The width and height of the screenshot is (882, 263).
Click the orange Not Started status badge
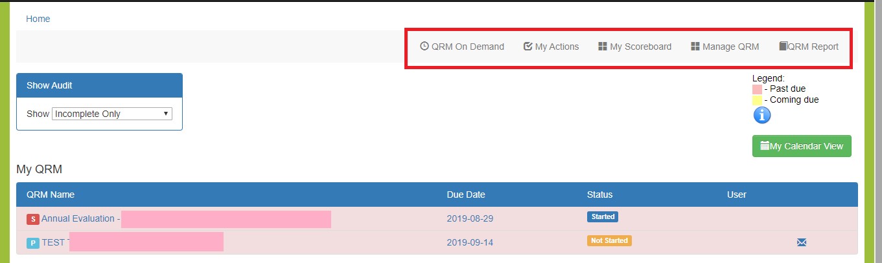(x=609, y=240)
